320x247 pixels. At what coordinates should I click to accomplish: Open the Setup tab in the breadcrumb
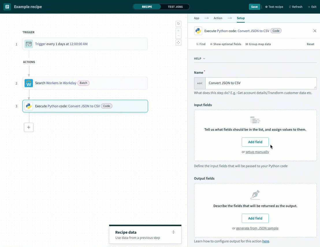241,18
